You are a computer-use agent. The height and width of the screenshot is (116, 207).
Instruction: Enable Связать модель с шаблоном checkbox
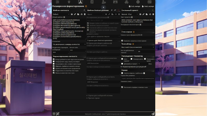click(122, 73)
